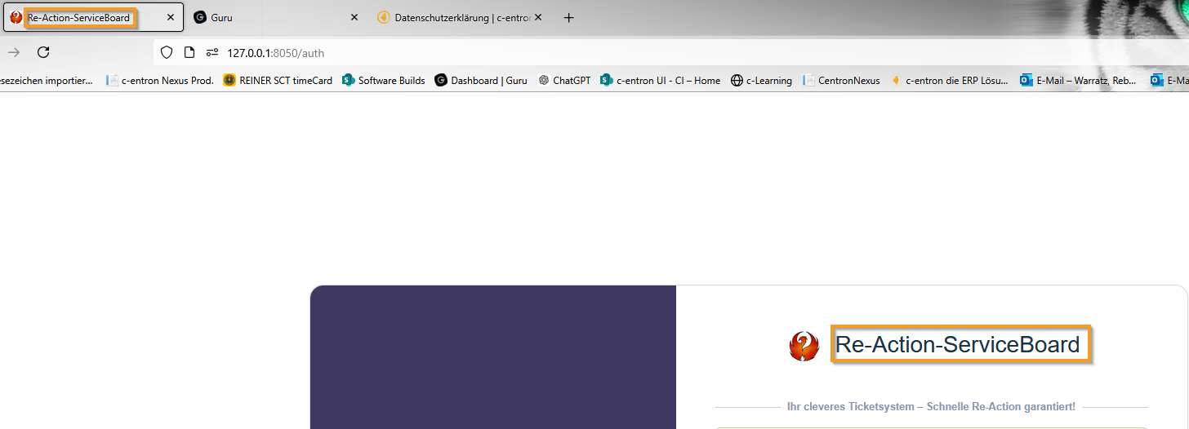This screenshot has height=429, width=1189.
Task: Click the tracking protection shield icon
Action: tap(167, 53)
